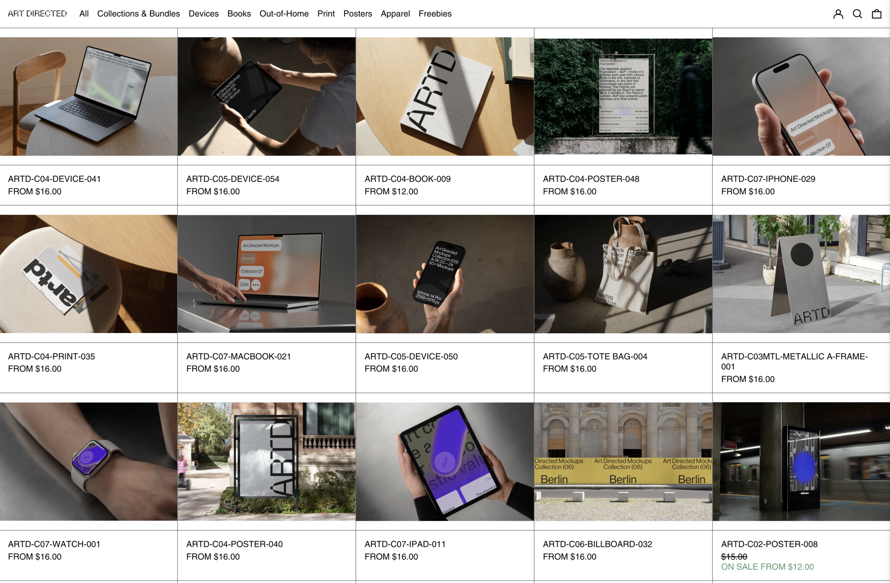Open Collections & Bundles menu
This screenshot has height=583, width=890.
pos(138,14)
